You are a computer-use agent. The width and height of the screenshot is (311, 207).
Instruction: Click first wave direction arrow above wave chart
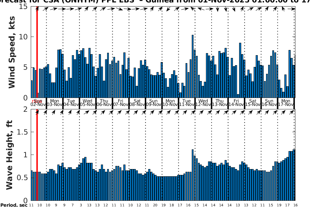37,112
